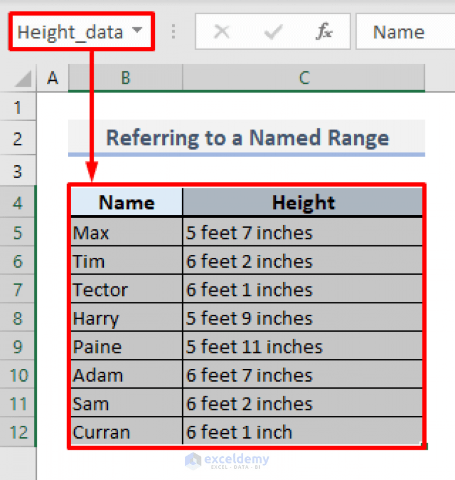Click the Insert Function fx icon
This screenshot has height=480, width=455.
[323, 32]
